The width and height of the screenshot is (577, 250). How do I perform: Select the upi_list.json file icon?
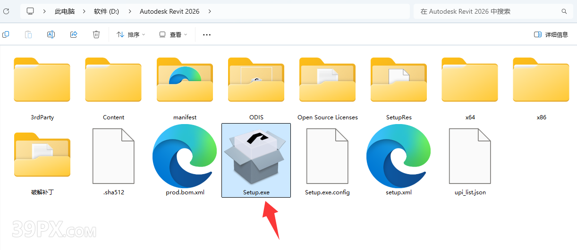(470, 156)
